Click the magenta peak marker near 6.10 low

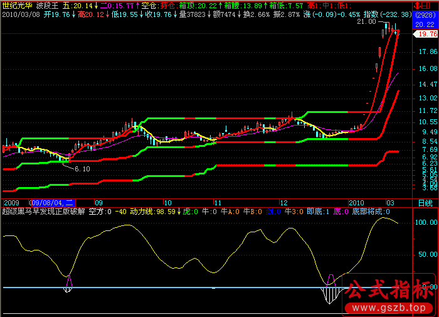[68, 281]
